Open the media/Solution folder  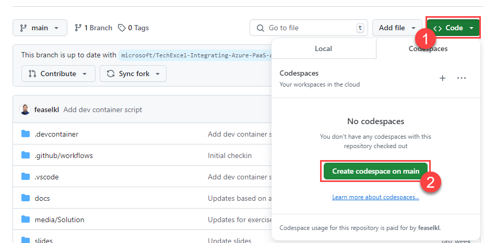tap(60, 220)
